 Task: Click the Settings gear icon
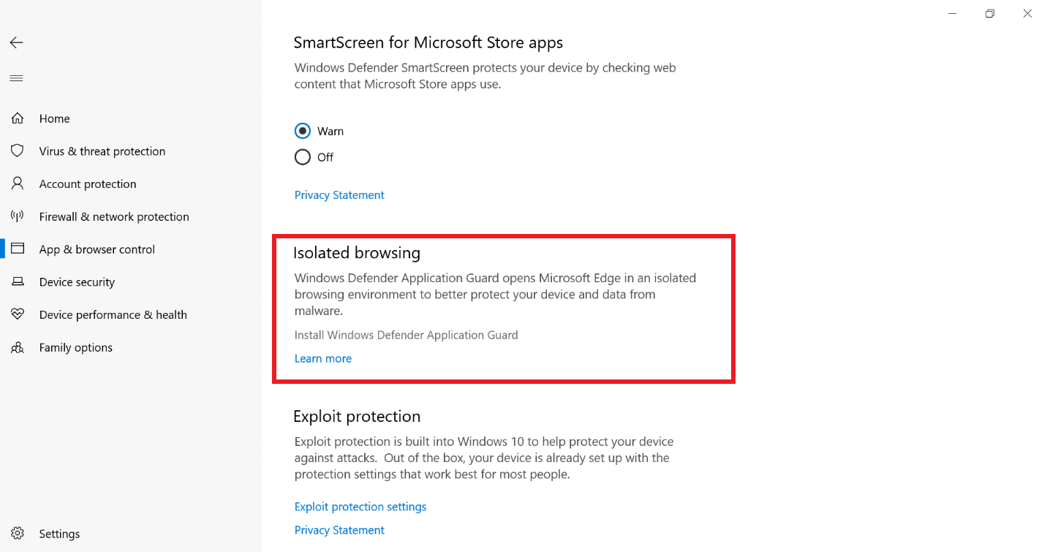18,534
